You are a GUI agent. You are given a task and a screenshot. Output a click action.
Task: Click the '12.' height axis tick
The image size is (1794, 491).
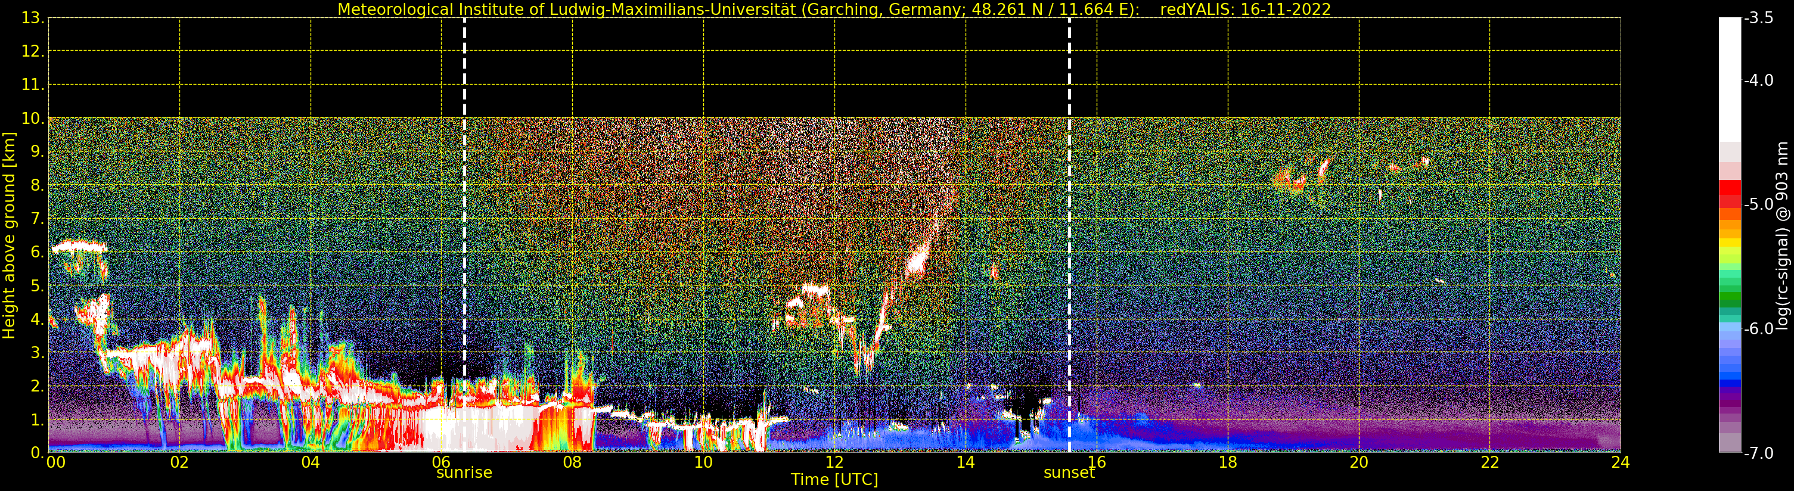[33, 51]
